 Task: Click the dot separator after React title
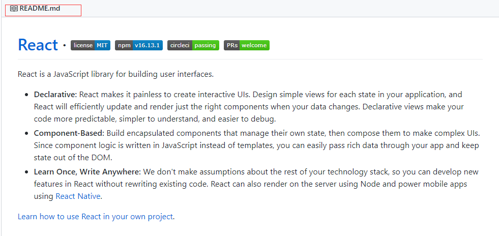click(65, 45)
